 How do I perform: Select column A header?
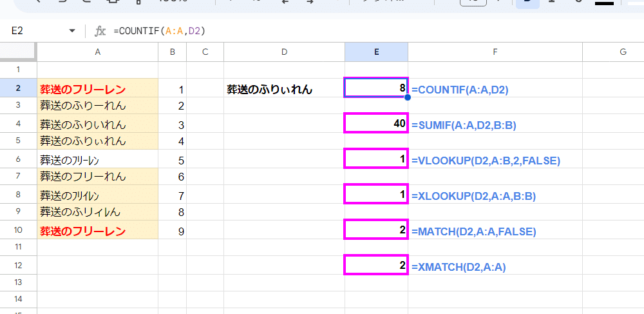tap(98, 52)
